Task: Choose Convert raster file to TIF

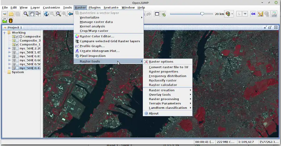Action: (x=168, y=67)
